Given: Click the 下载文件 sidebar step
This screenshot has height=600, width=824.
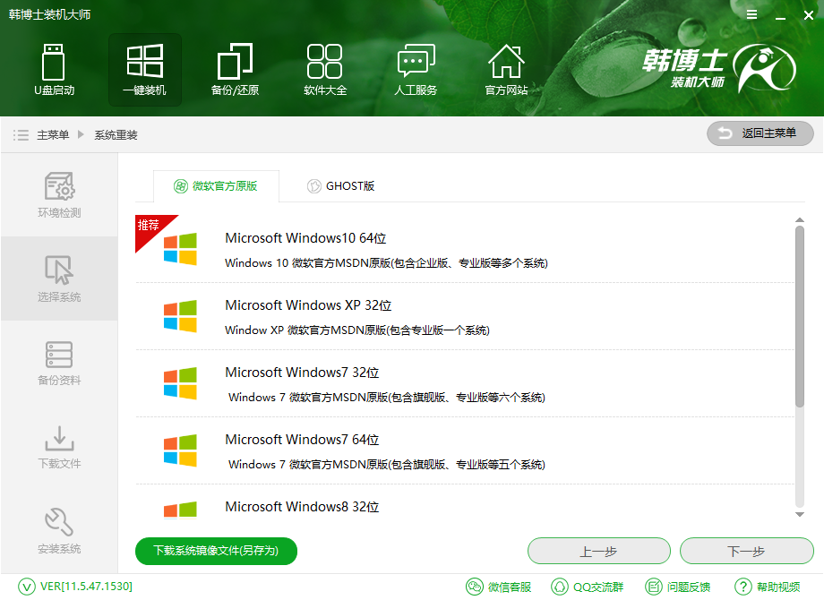Looking at the screenshot, I should click(x=58, y=446).
